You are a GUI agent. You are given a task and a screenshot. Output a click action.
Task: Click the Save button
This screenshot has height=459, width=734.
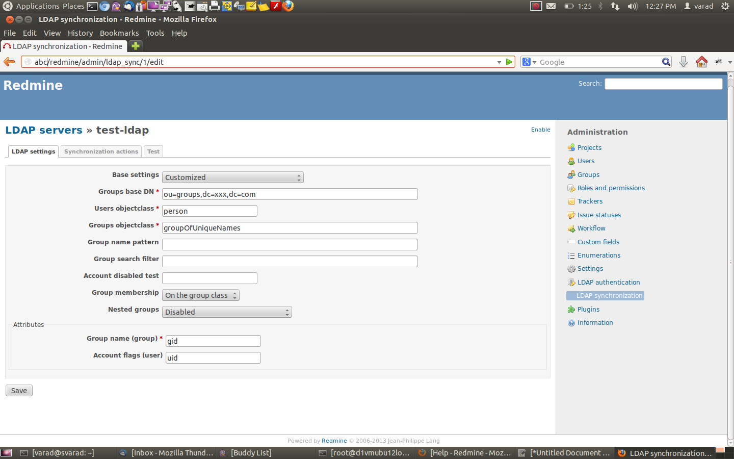pos(18,390)
